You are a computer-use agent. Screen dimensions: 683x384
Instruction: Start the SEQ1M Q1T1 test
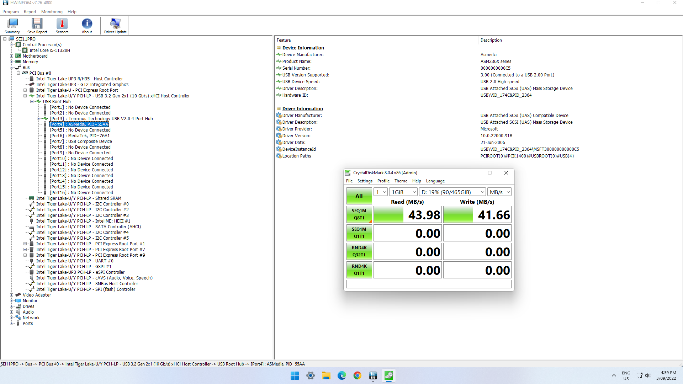click(359, 233)
